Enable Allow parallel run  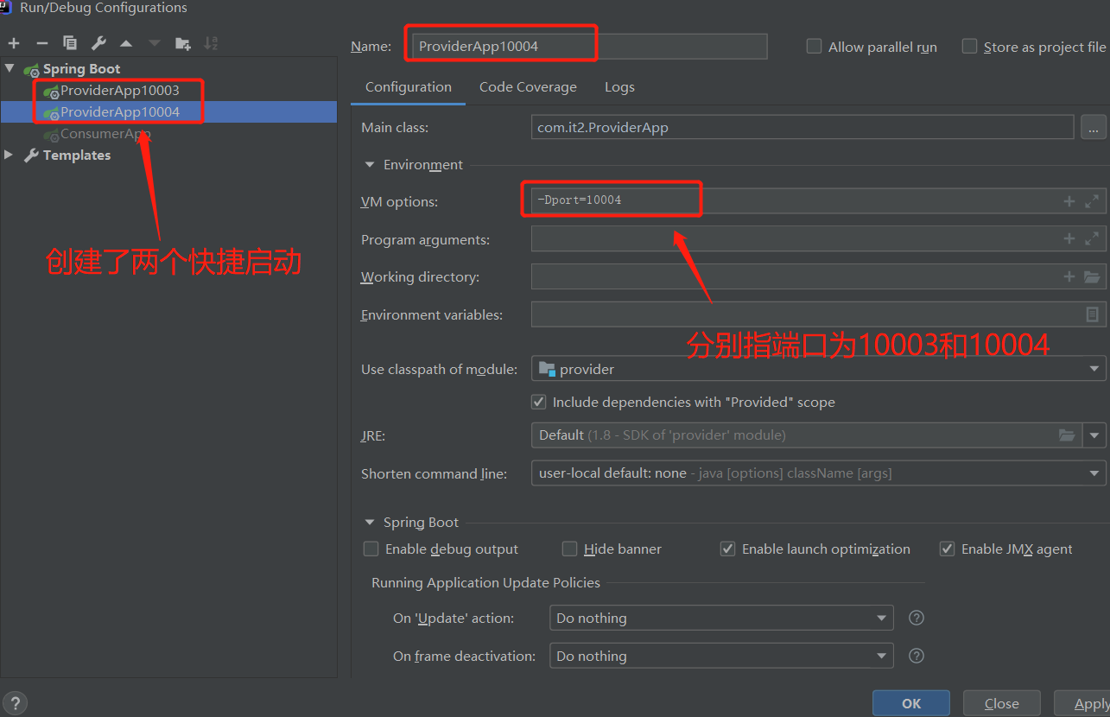[814, 47]
